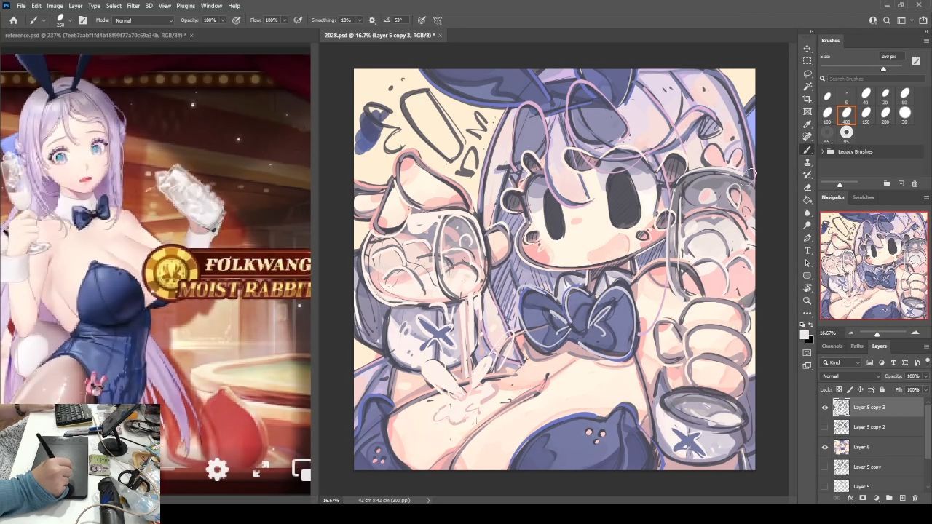Viewport: 932px width, 524px height.
Task: Open the Flow value dropdown
Action: [284, 20]
